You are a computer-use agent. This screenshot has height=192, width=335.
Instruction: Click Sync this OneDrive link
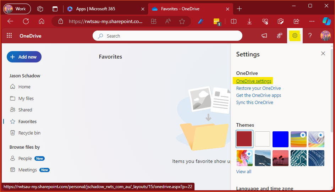pyautogui.click(x=254, y=102)
